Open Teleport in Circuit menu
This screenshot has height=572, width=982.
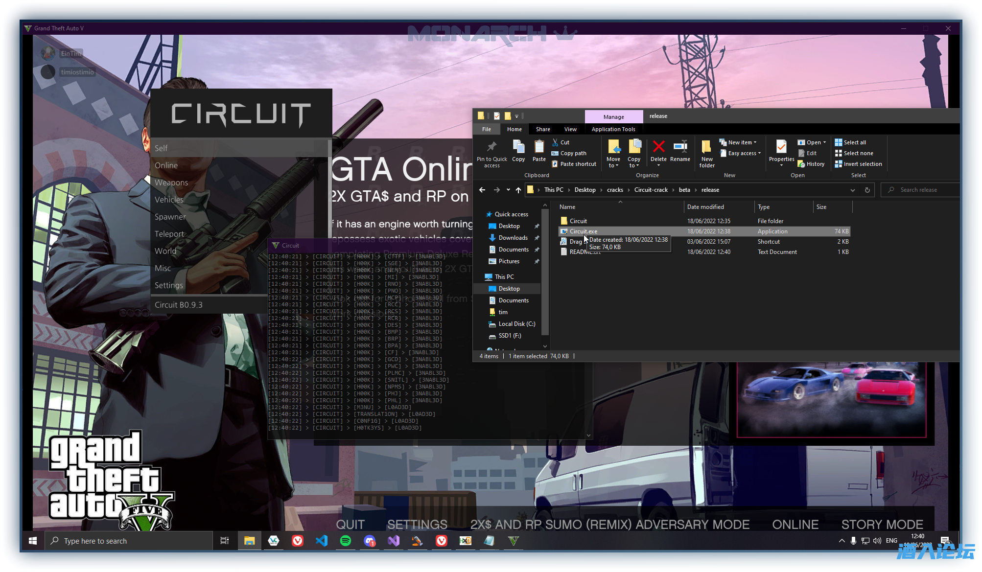(240, 234)
